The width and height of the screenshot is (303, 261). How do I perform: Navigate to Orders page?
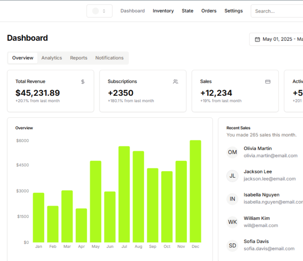[209, 11]
